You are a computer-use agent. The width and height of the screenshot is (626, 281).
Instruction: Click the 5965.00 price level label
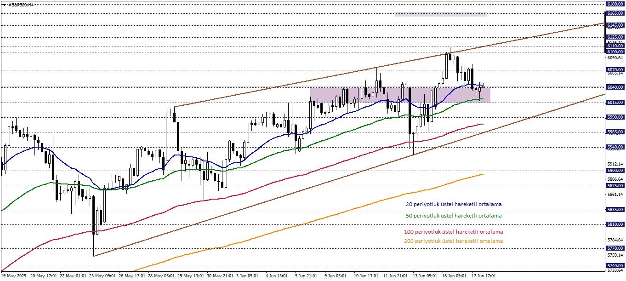(x=615, y=132)
